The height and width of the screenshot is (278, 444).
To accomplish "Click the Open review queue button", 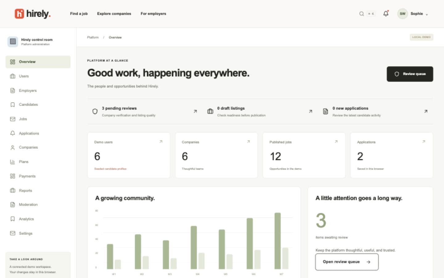I will 347,262.
